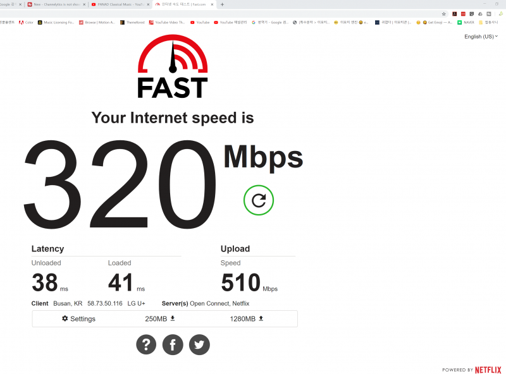Switch to the Channelytics tab
Viewport: 506px width, 374px height.
56,4
